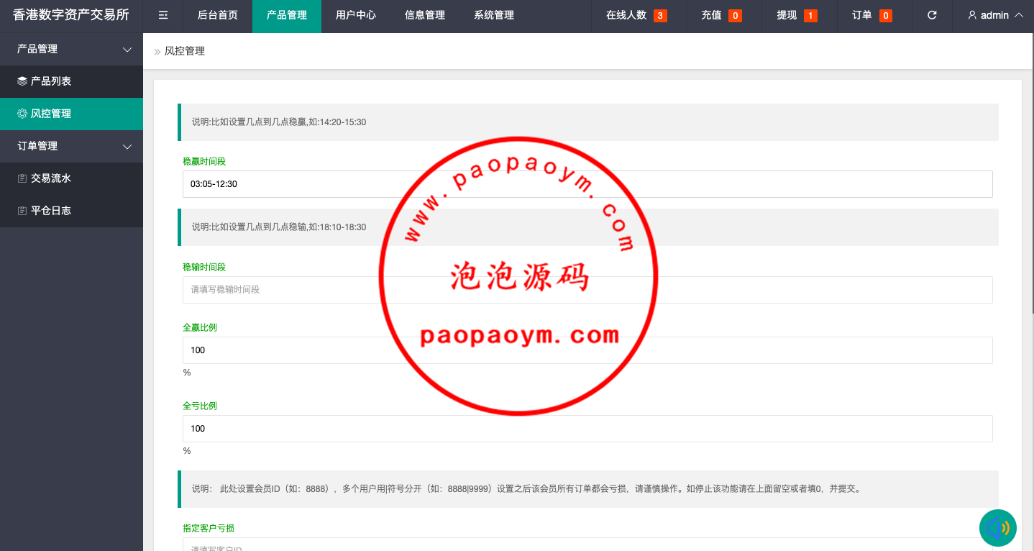
Task: Open the 后台首页 tab
Action: click(218, 16)
